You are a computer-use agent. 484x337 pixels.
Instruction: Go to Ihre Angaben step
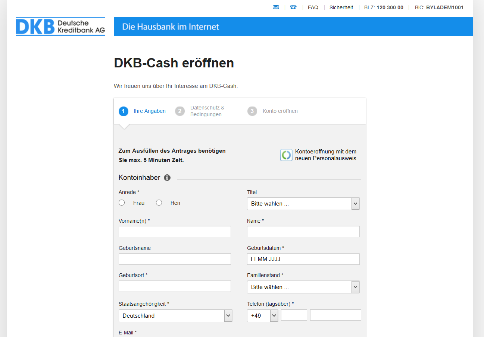click(150, 111)
